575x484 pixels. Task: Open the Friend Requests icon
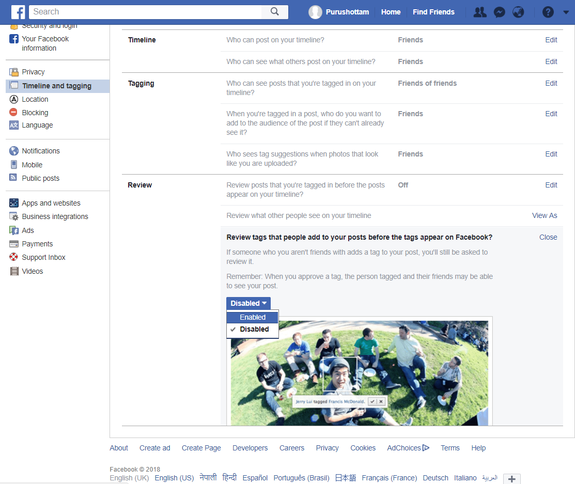pyautogui.click(x=479, y=11)
